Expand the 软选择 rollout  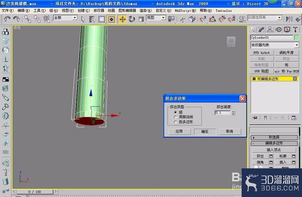click(x=274, y=137)
